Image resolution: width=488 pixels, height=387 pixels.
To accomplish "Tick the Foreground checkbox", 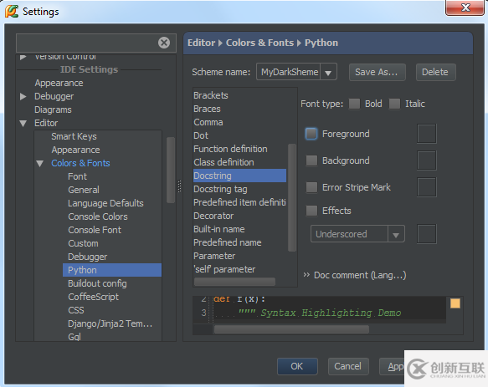I will pyautogui.click(x=311, y=134).
